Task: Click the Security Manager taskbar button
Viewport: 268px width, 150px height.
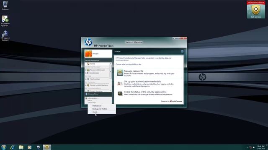Action: pyautogui.click(x=47, y=147)
